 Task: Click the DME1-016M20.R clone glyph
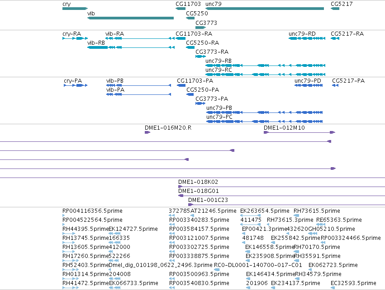(x=147, y=132)
